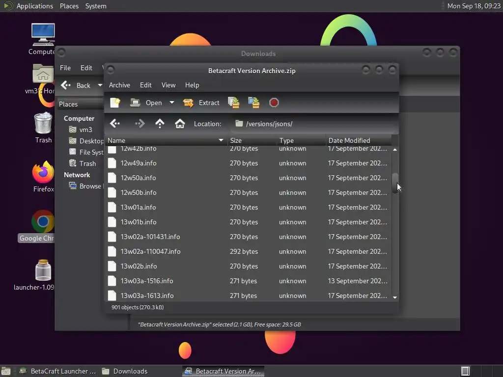
Task: Open the Applications menu in top panel
Action: (28, 6)
